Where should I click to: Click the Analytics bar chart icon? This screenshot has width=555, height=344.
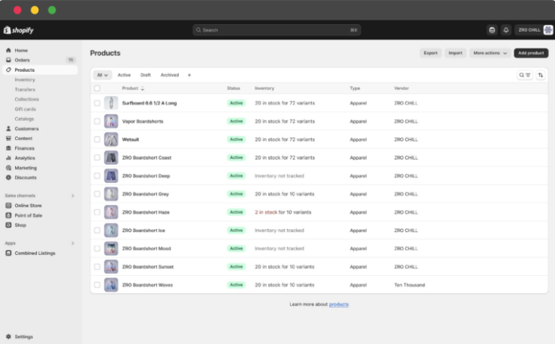coord(8,158)
